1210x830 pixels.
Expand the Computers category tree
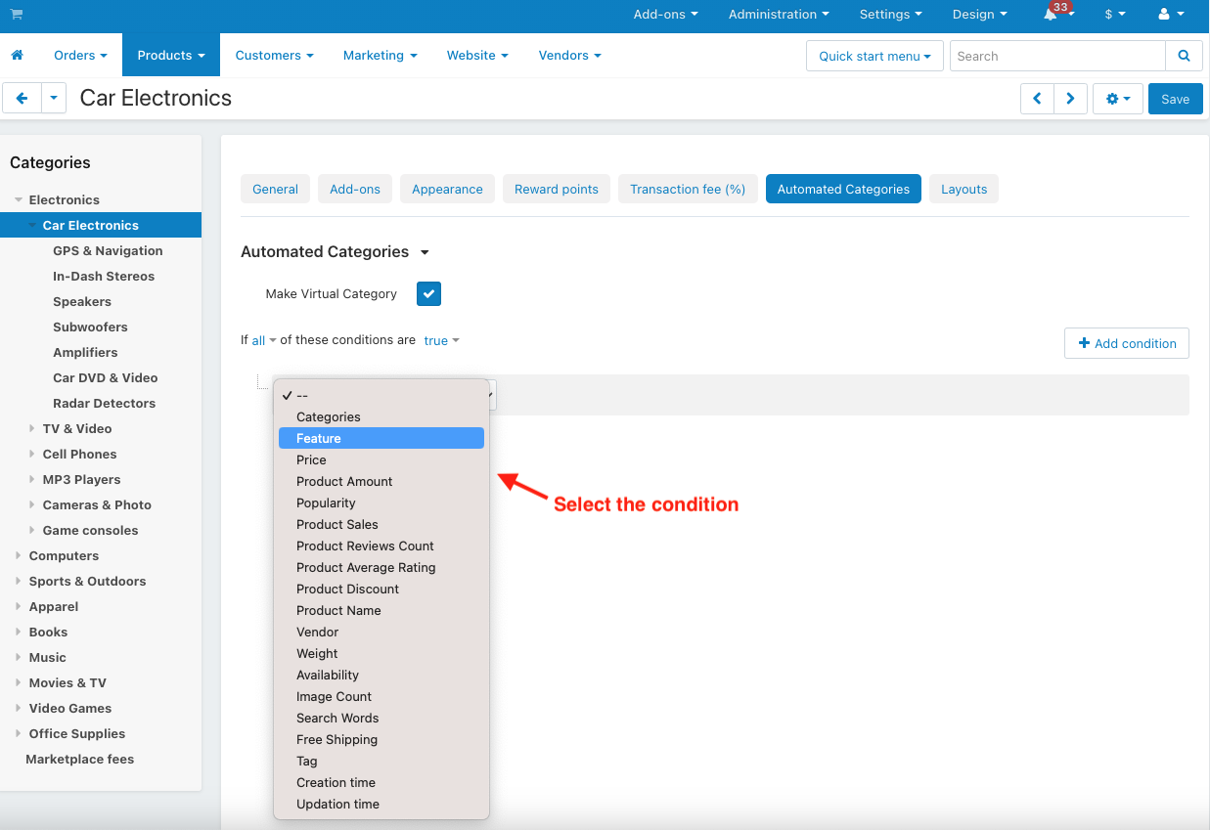19,555
